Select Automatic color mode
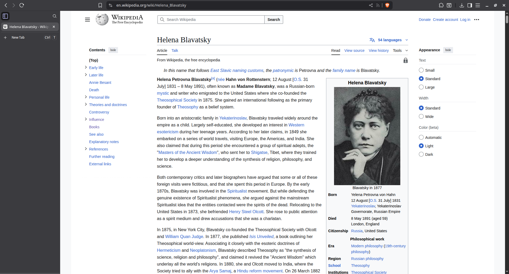The width and height of the screenshot is (509, 274). click(421, 137)
